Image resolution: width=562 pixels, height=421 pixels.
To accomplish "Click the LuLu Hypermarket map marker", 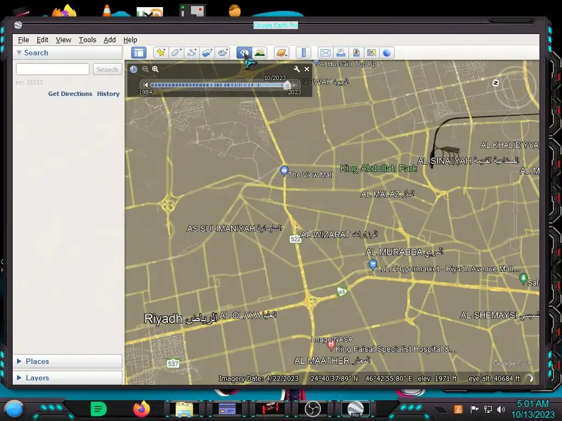I will tap(373, 265).
